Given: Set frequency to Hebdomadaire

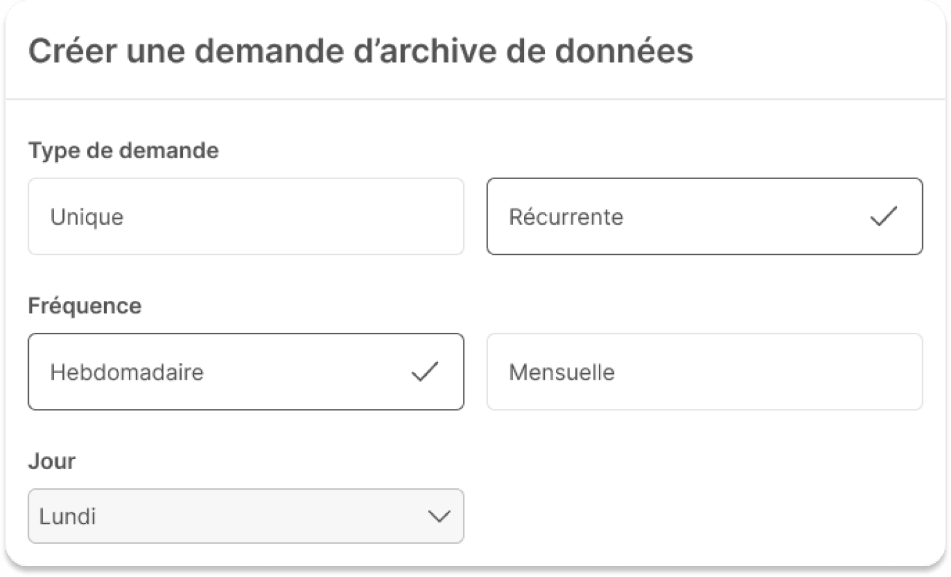Looking at the screenshot, I should tap(245, 371).
